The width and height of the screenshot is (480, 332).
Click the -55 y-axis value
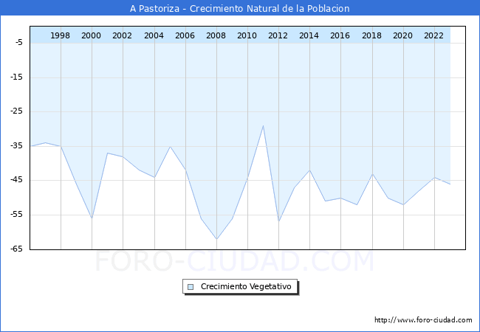(x=16, y=214)
